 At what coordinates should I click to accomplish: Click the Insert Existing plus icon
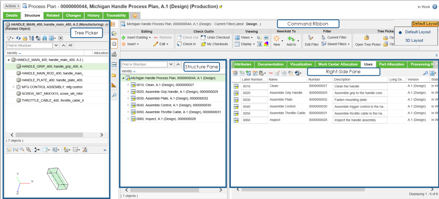click(124, 37)
